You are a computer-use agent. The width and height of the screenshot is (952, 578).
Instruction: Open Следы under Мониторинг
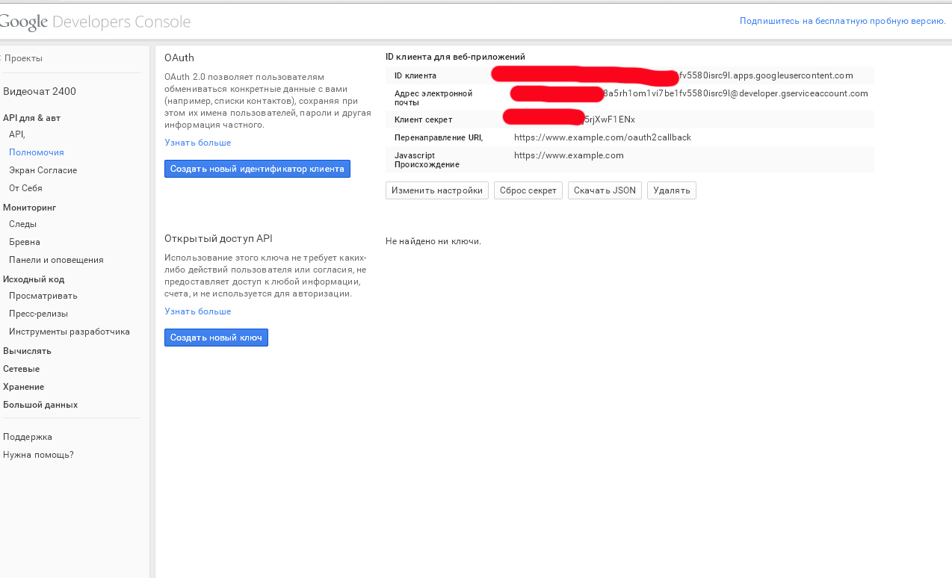(x=23, y=224)
